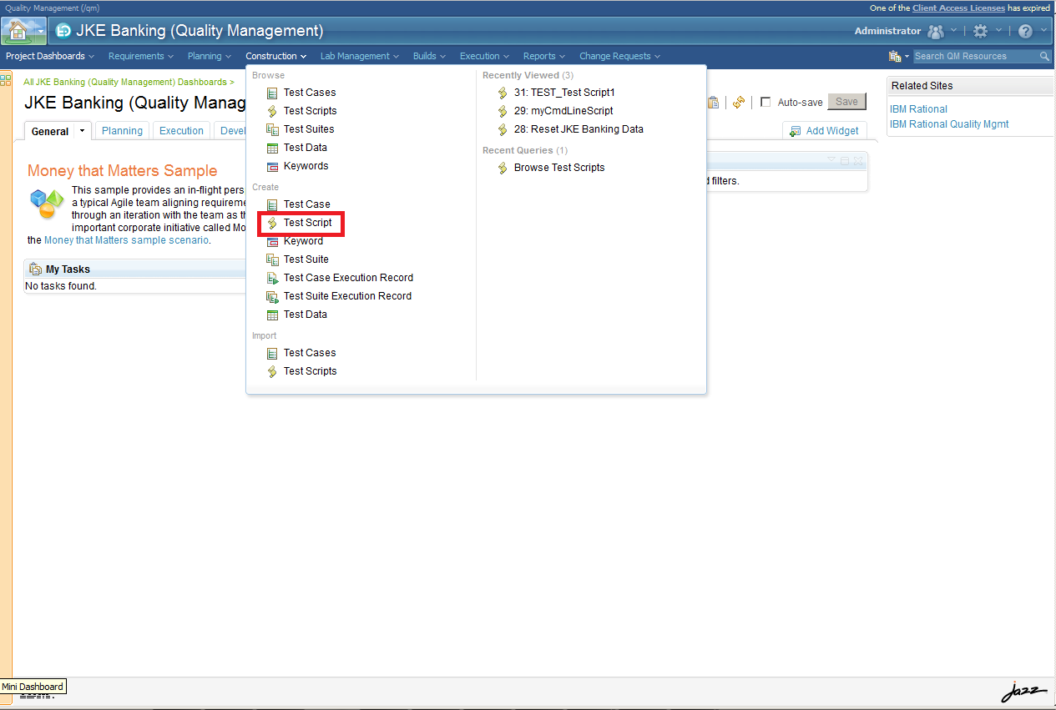1056x710 pixels.
Task: Click the Import Test Cases icon
Action: pos(271,353)
